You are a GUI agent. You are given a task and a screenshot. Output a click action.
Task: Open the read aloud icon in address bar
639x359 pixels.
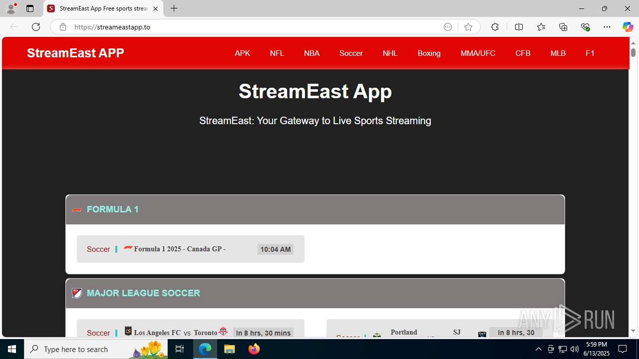pos(448,27)
